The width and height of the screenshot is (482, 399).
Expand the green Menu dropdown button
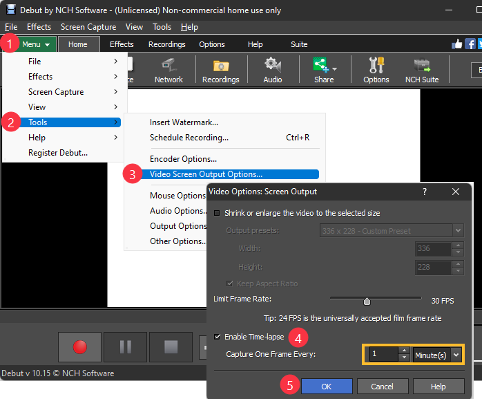36,44
